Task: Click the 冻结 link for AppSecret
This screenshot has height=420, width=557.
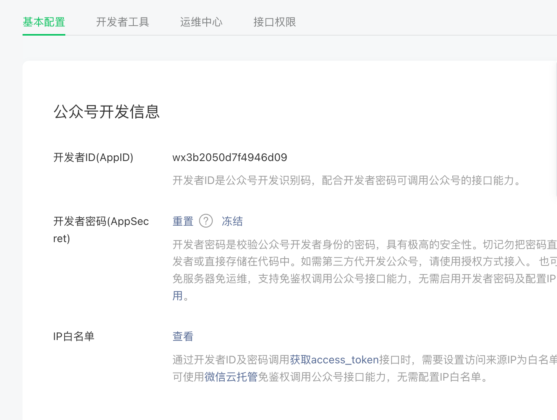Action: coord(232,221)
